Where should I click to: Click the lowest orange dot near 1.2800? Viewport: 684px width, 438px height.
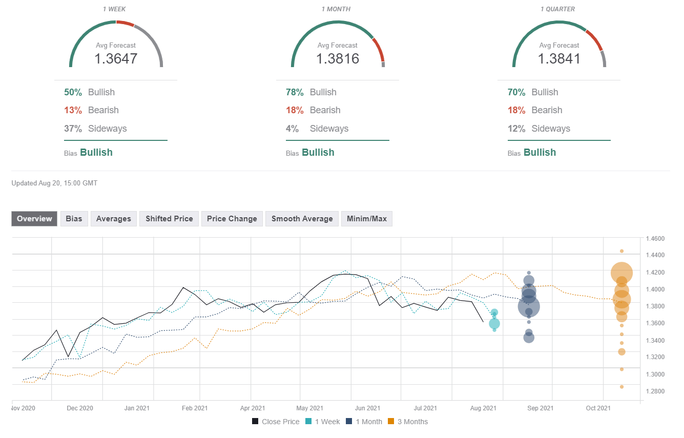tap(621, 387)
